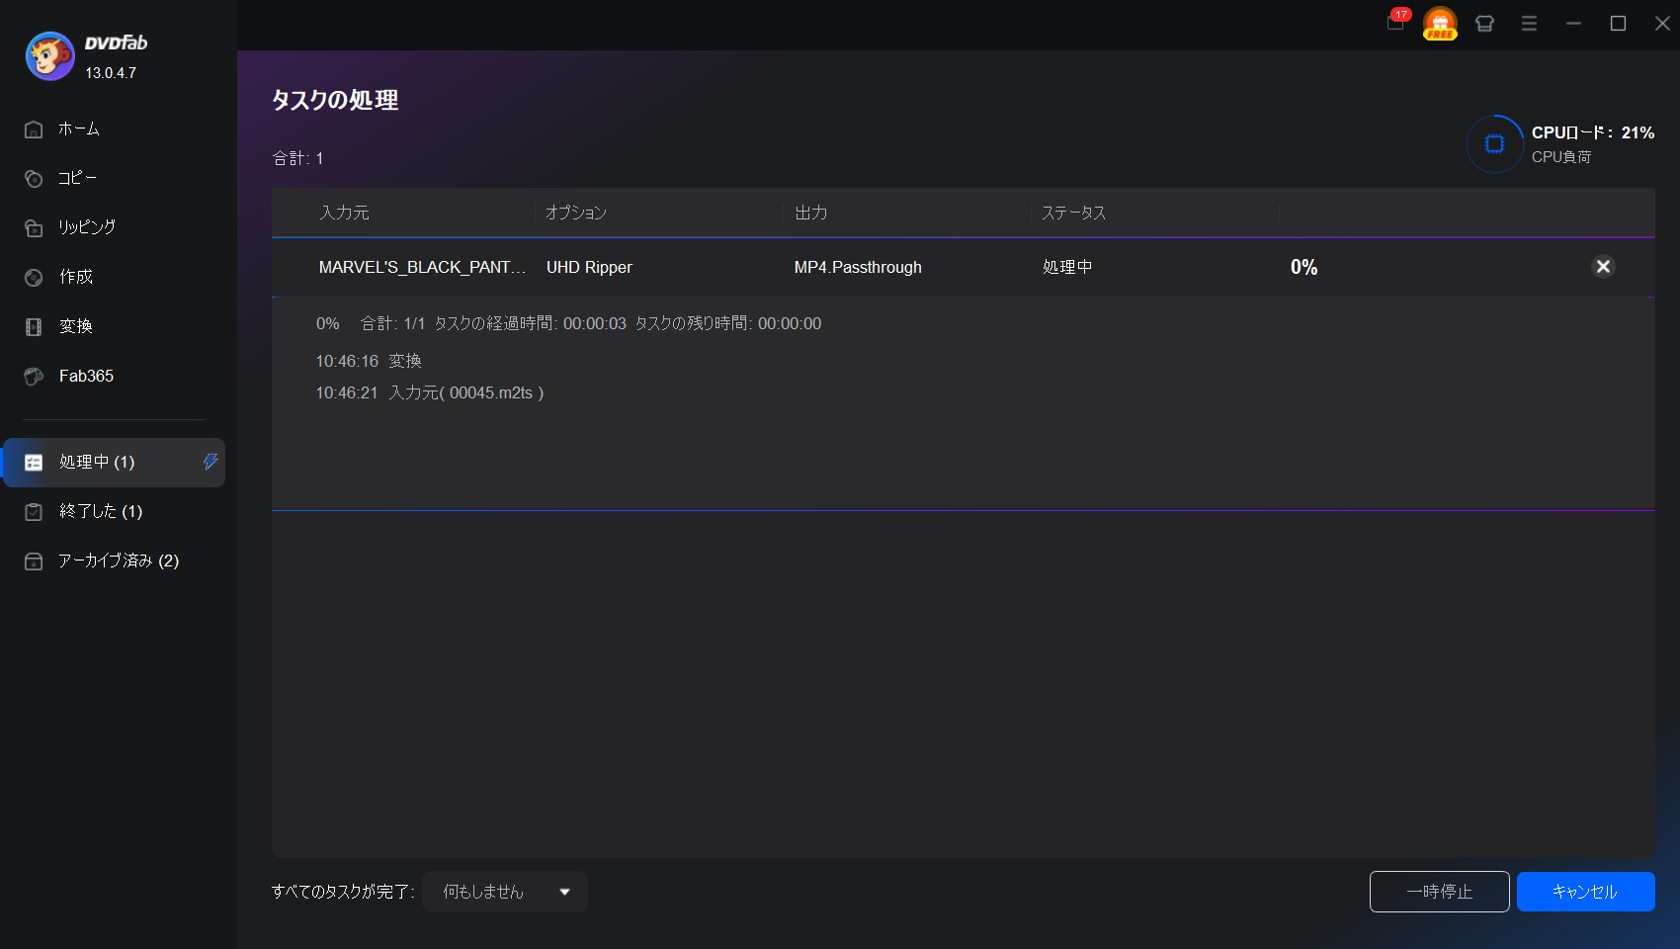Click the log line 10:46:16 変換
Viewport: 1680px width, 949px height.
(369, 361)
